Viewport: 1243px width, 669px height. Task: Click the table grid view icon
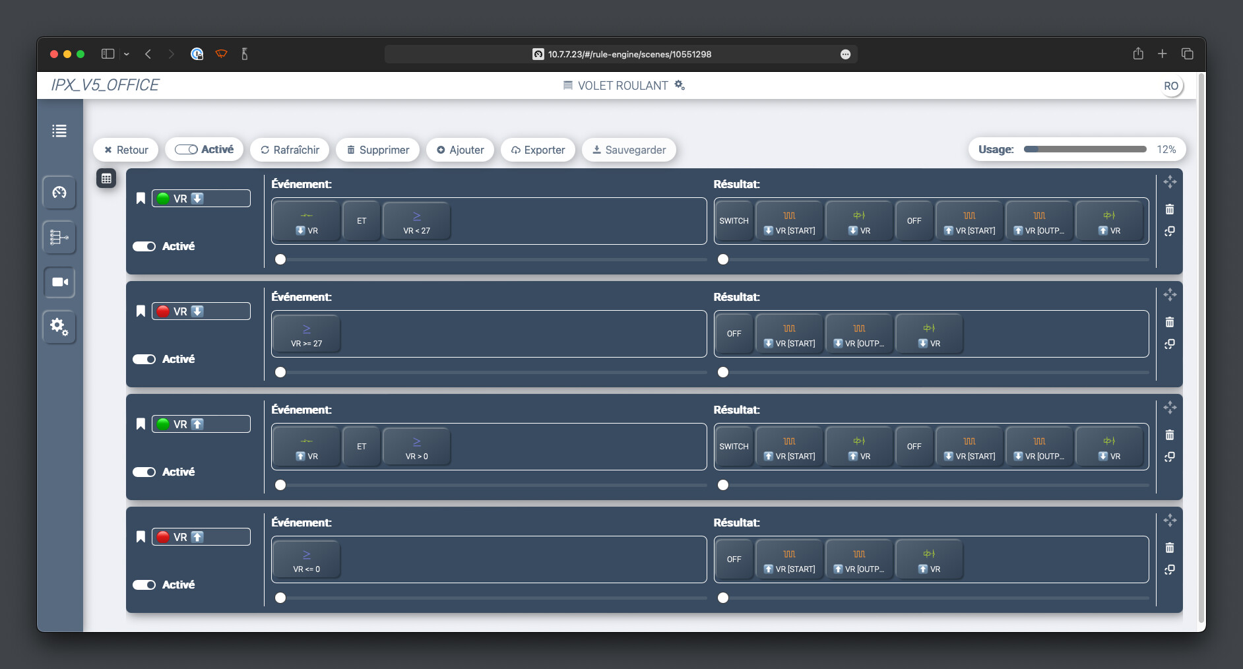tap(106, 179)
